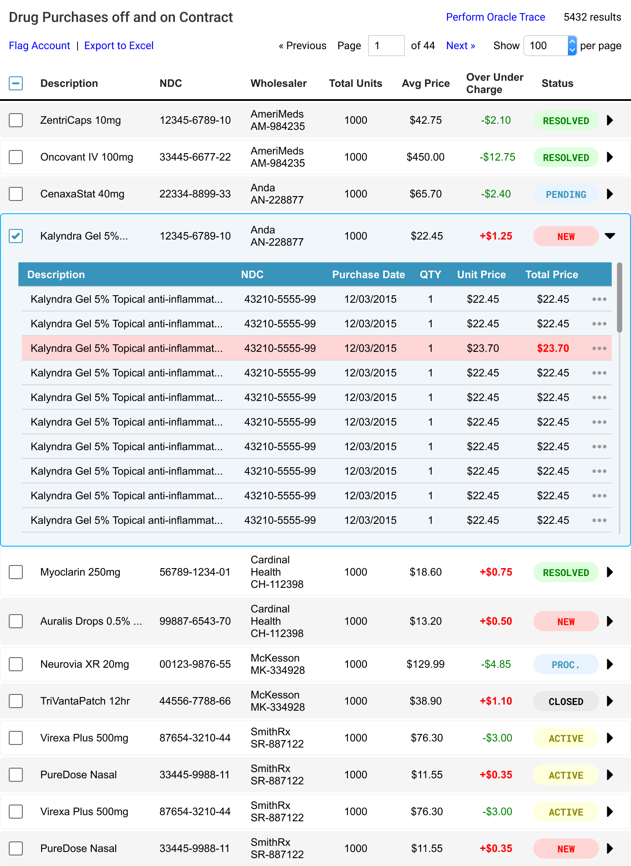Click the Description column header
This screenshot has width=631, height=866.
(x=69, y=83)
